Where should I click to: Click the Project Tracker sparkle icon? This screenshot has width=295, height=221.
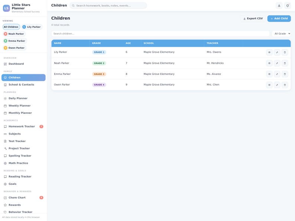(5, 149)
